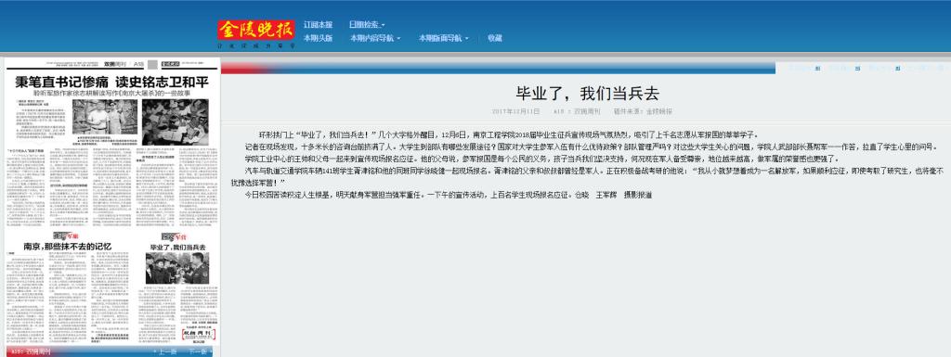This screenshot has height=357, width=951.
Task: Expand 本期内容导航 content navigation menu
Action: pyautogui.click(x=375, y=37)
